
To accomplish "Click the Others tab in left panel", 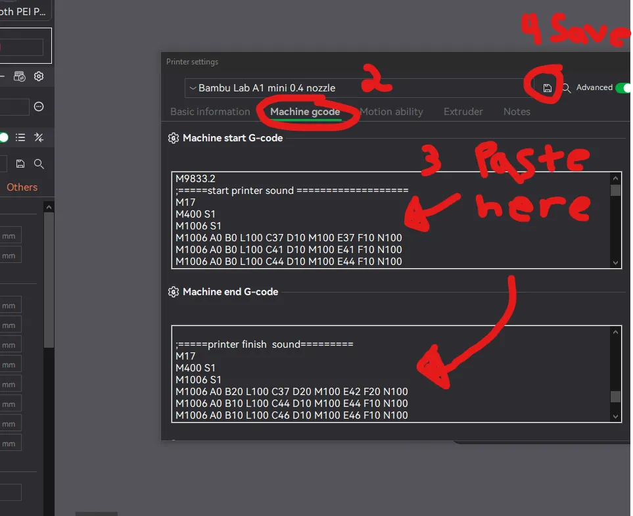I will [22, 187].
